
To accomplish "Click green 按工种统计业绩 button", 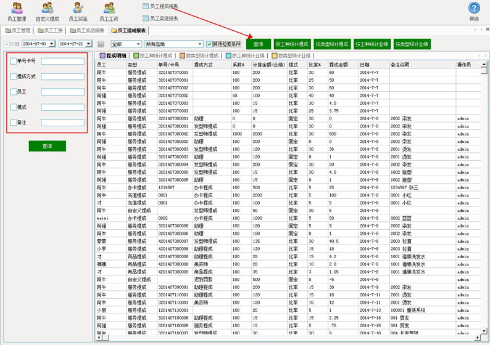I will (372, 44).
